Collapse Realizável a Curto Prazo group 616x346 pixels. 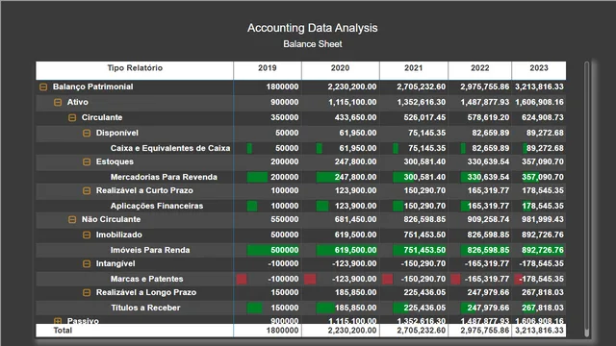point(87,190)
